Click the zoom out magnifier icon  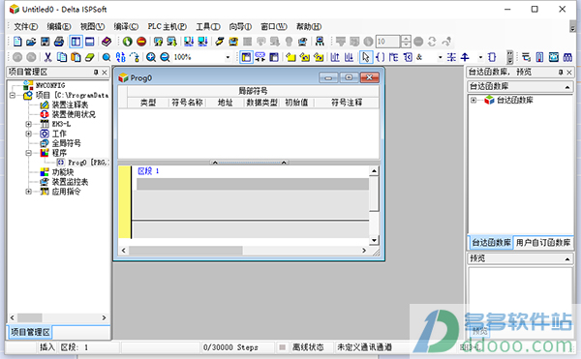[x=165, y=57]
